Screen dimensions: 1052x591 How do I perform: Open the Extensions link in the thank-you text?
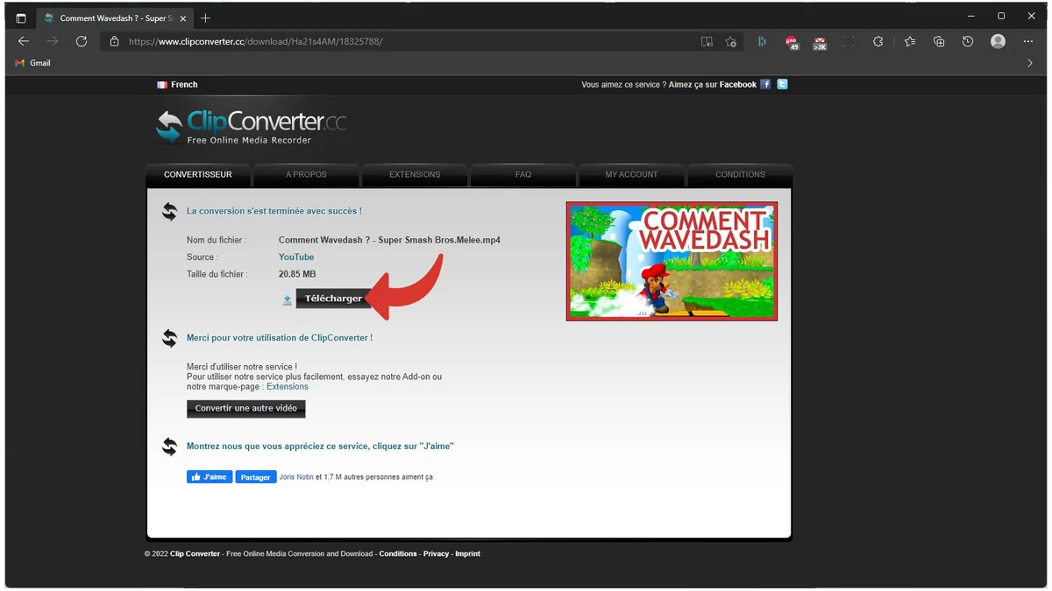(288, 387)
